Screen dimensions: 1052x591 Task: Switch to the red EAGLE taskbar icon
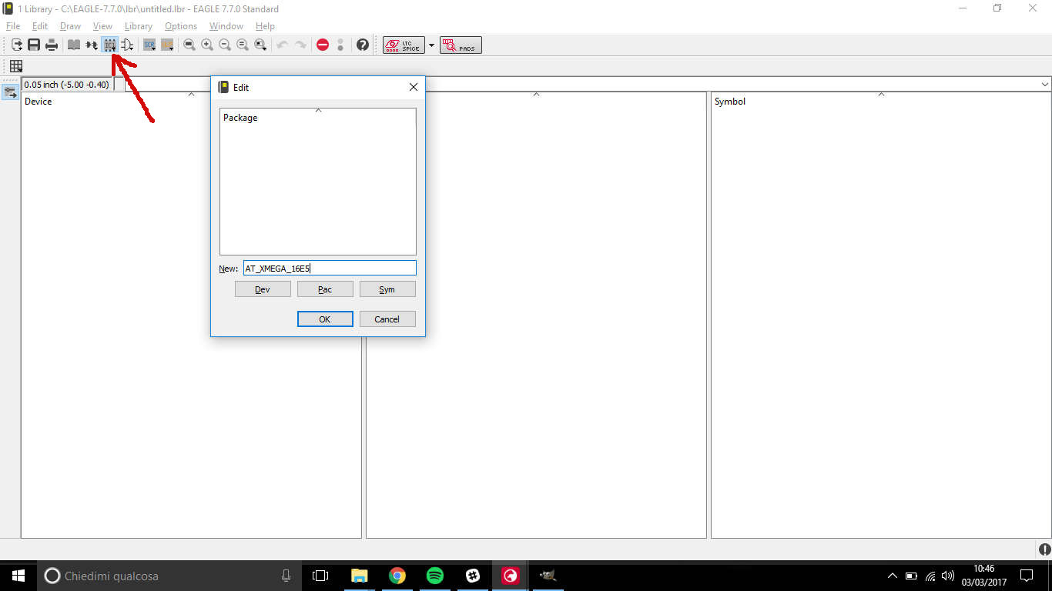[510, 576]
